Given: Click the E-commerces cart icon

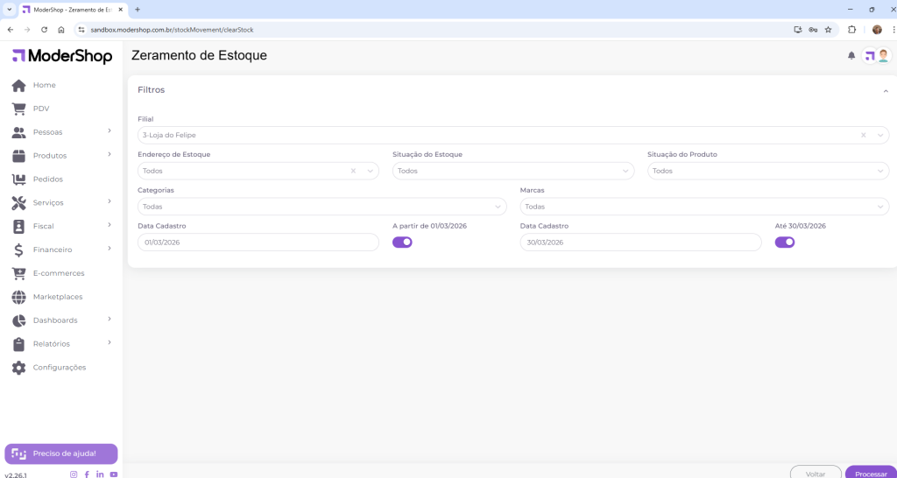Looking at the screenshot, I should point(18,273).
